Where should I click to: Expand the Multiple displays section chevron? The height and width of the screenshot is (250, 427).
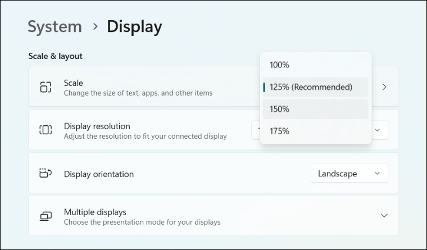coord(384,216)
